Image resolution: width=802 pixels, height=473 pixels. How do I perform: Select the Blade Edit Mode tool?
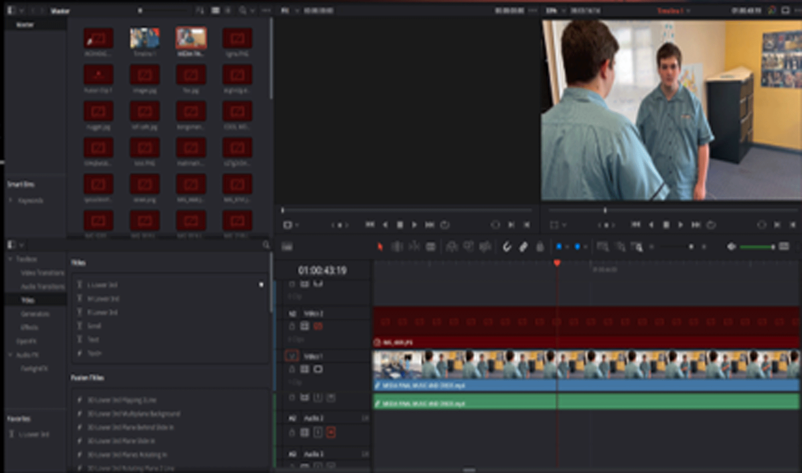[431, 247]
